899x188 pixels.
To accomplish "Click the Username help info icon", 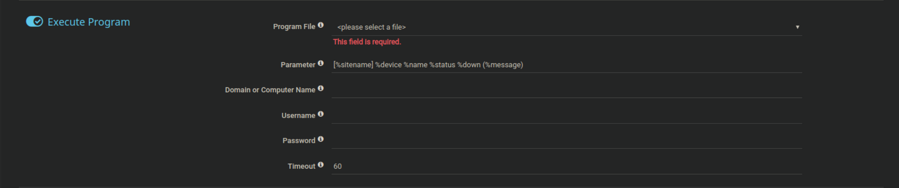I will [x=320, y=114].
